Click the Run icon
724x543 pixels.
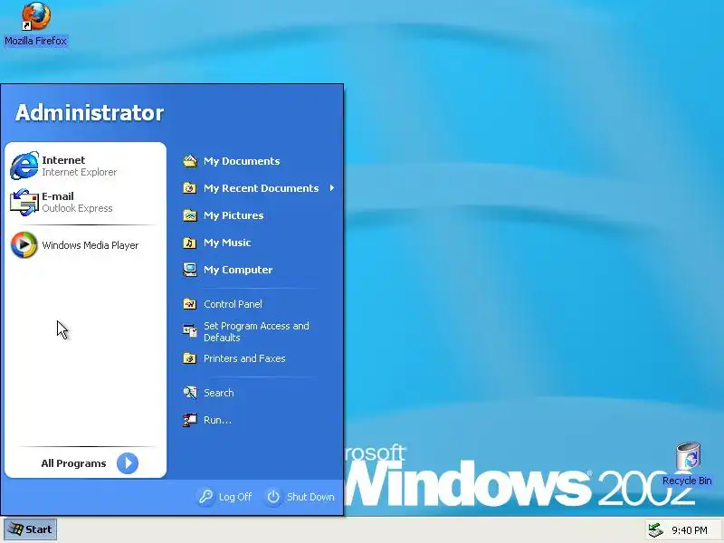190,420
